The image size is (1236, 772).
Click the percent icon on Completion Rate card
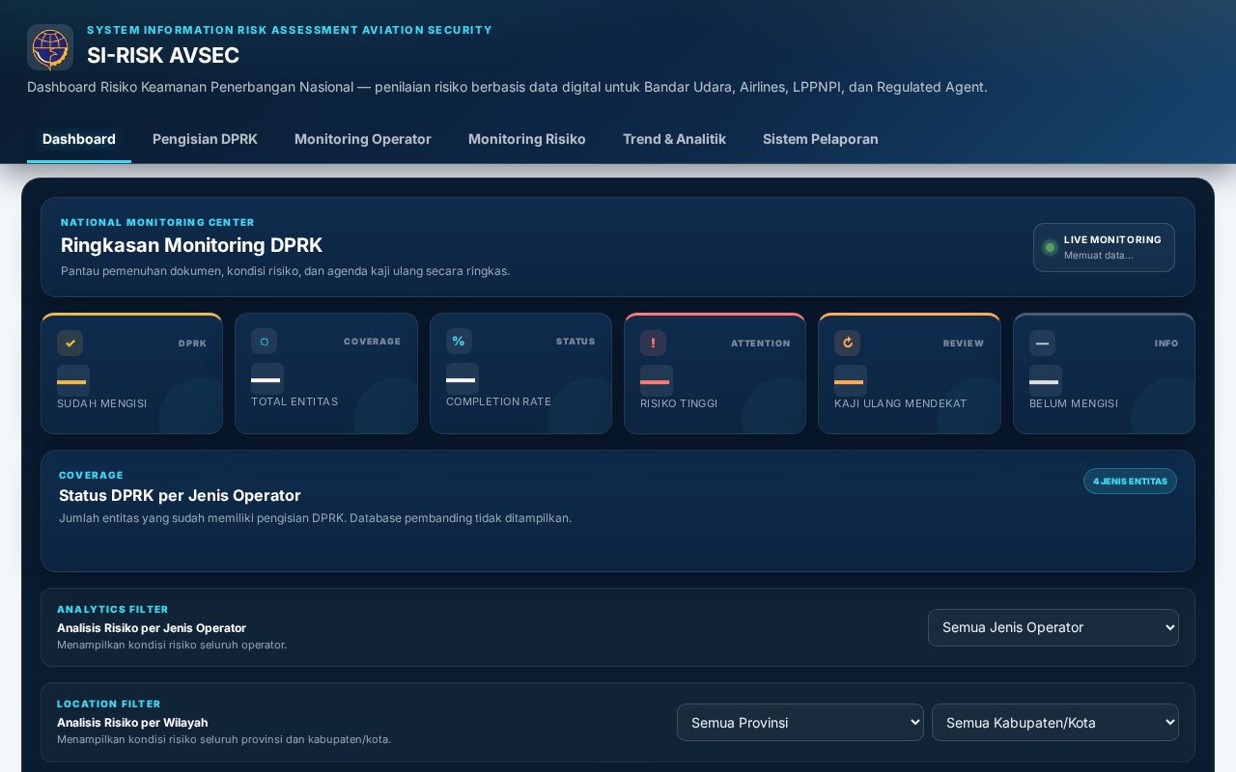click(x=459, y=342)
